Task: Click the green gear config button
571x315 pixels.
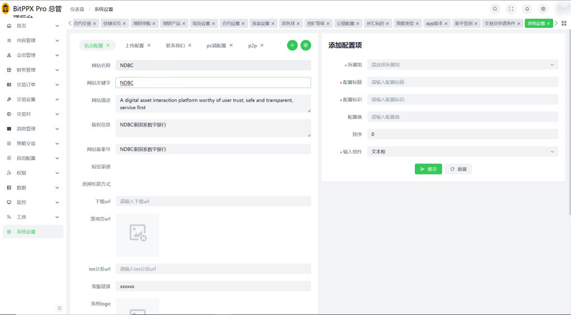Action: [306, 45]
